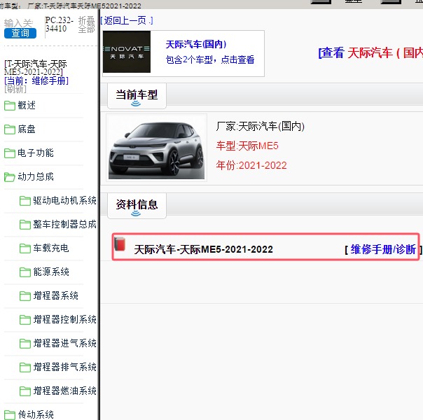The image size is (423, 420).
Task: Select 增程器进气系统 tree entry
Action: 64,343
